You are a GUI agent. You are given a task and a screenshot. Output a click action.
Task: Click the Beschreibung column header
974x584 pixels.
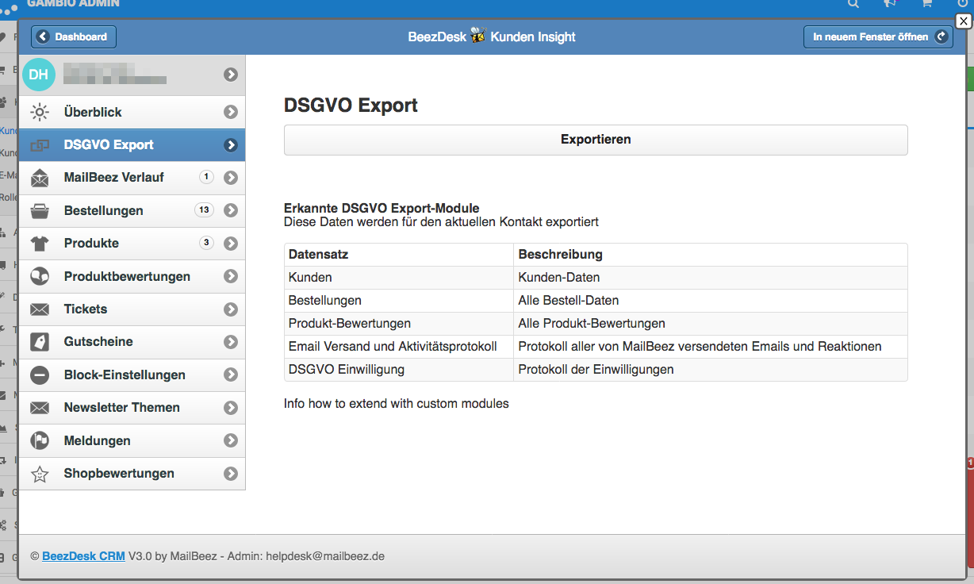(x=711, y=255)
